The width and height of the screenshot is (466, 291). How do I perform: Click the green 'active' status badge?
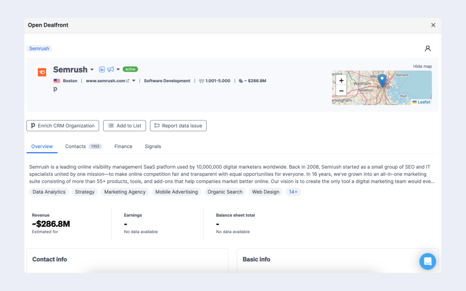point(130,69)
